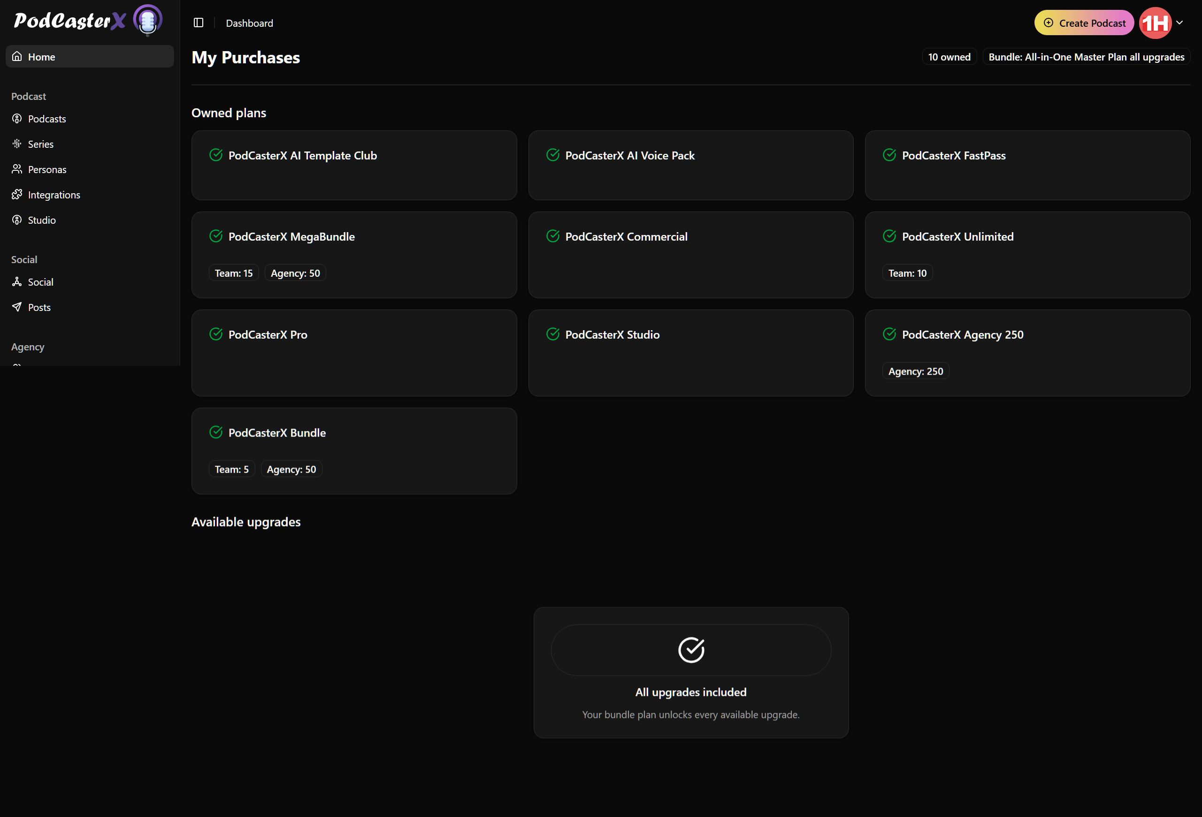Click the MegaBundle green checkmark
Viewport: 1202px width, 817px height.
216,236
